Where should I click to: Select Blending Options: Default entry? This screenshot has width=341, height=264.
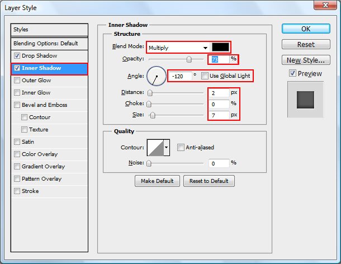[49, 44]
